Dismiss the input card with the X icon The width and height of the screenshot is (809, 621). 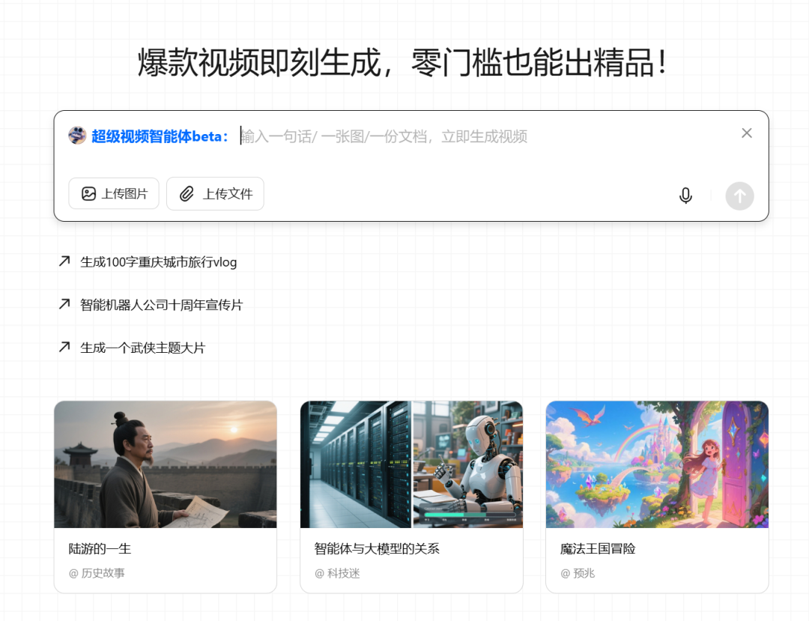(746, 133)
